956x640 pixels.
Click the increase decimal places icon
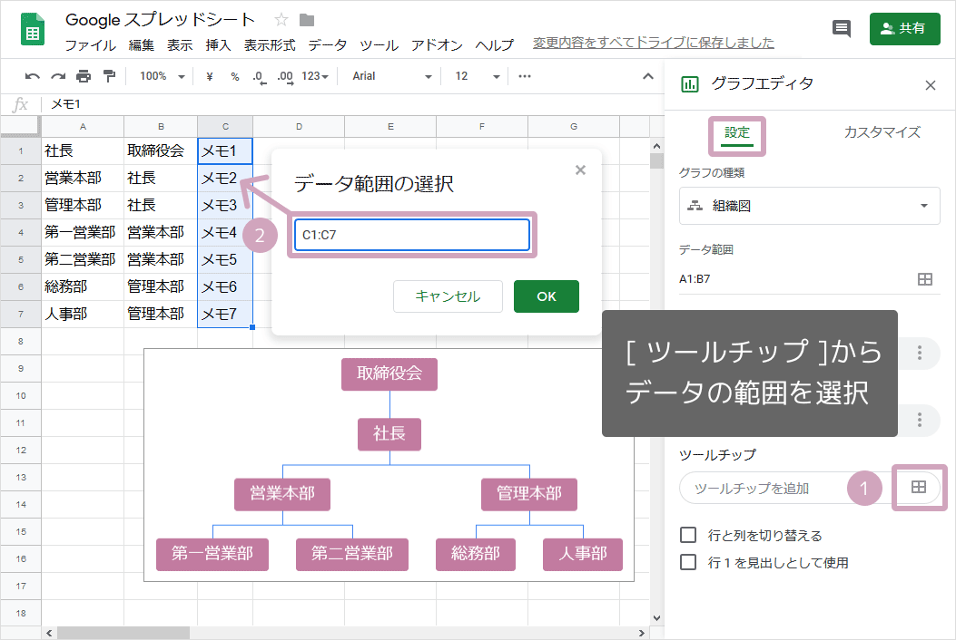pyautogui.click(x=283, y=76)
